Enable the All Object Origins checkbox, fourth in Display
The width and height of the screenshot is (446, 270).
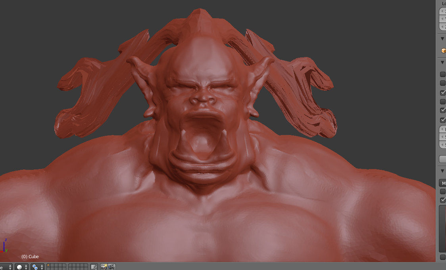click(x=443, y=101)
